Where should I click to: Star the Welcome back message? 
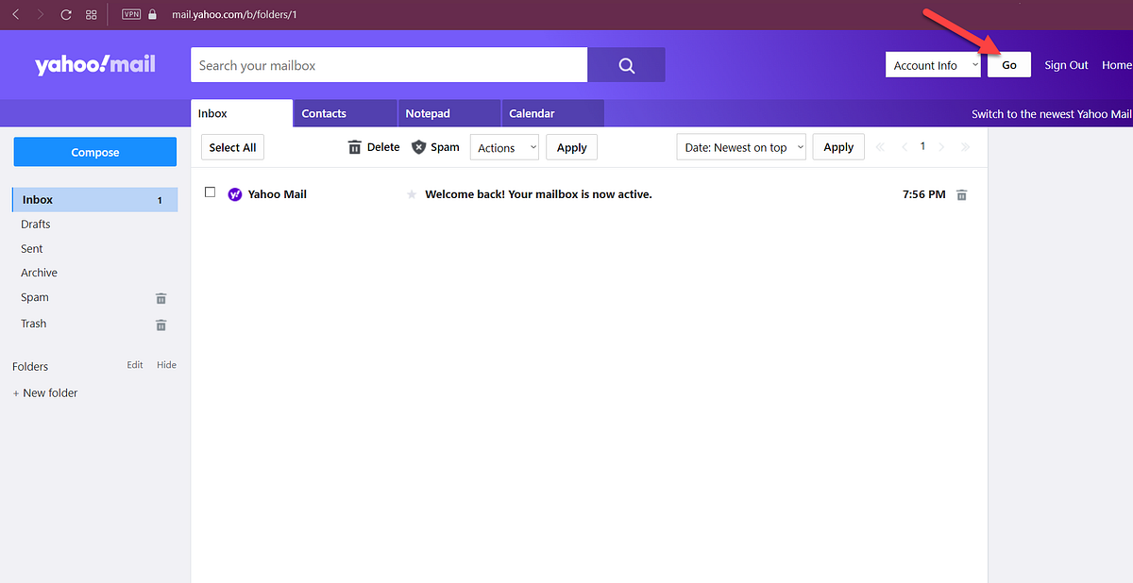(411, 194)
